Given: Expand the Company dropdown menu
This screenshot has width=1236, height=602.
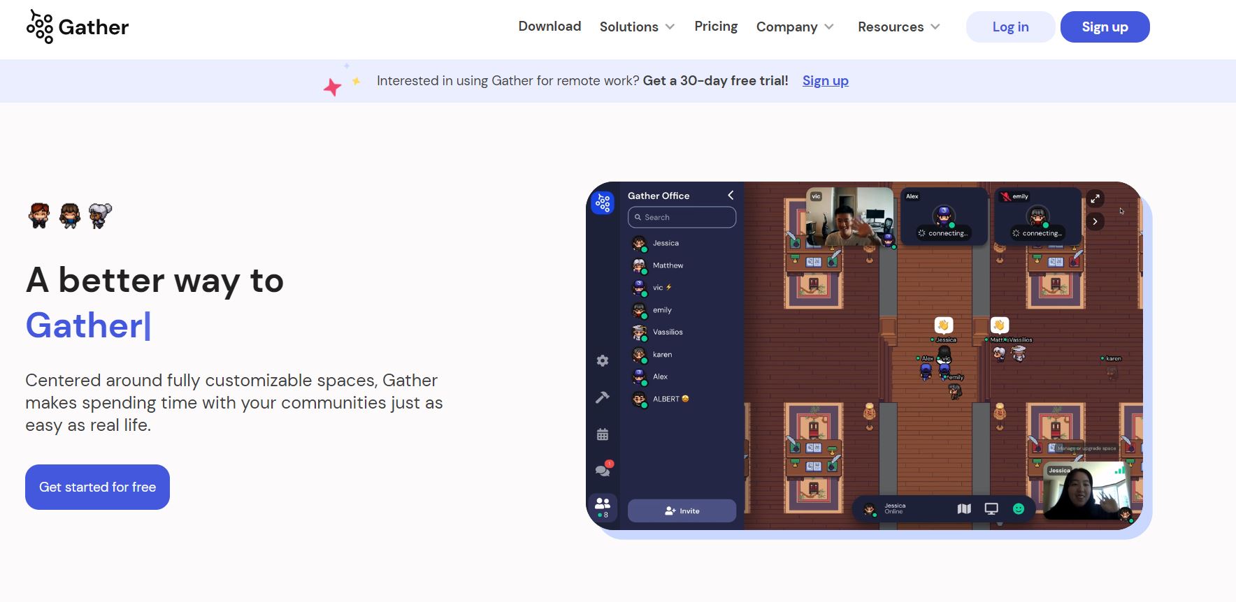Looking at the screenshot, I should pyautogui.click(x=795, y=27).
